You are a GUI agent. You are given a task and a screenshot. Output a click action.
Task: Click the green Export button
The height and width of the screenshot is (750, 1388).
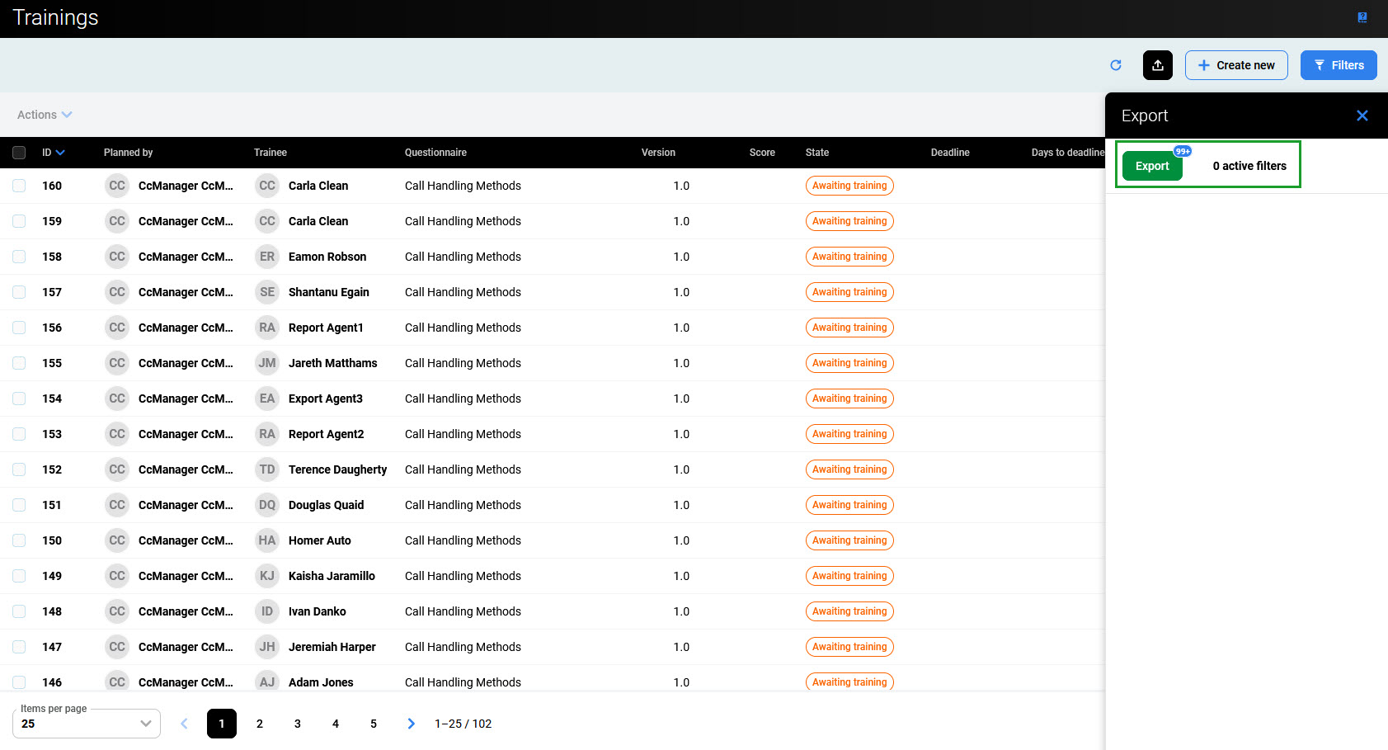click(1151, 166)
